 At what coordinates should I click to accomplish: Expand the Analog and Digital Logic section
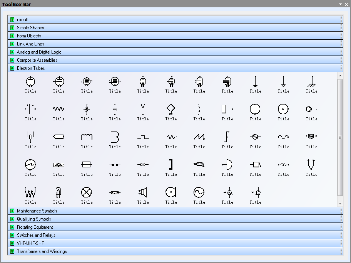click(39, 52)
